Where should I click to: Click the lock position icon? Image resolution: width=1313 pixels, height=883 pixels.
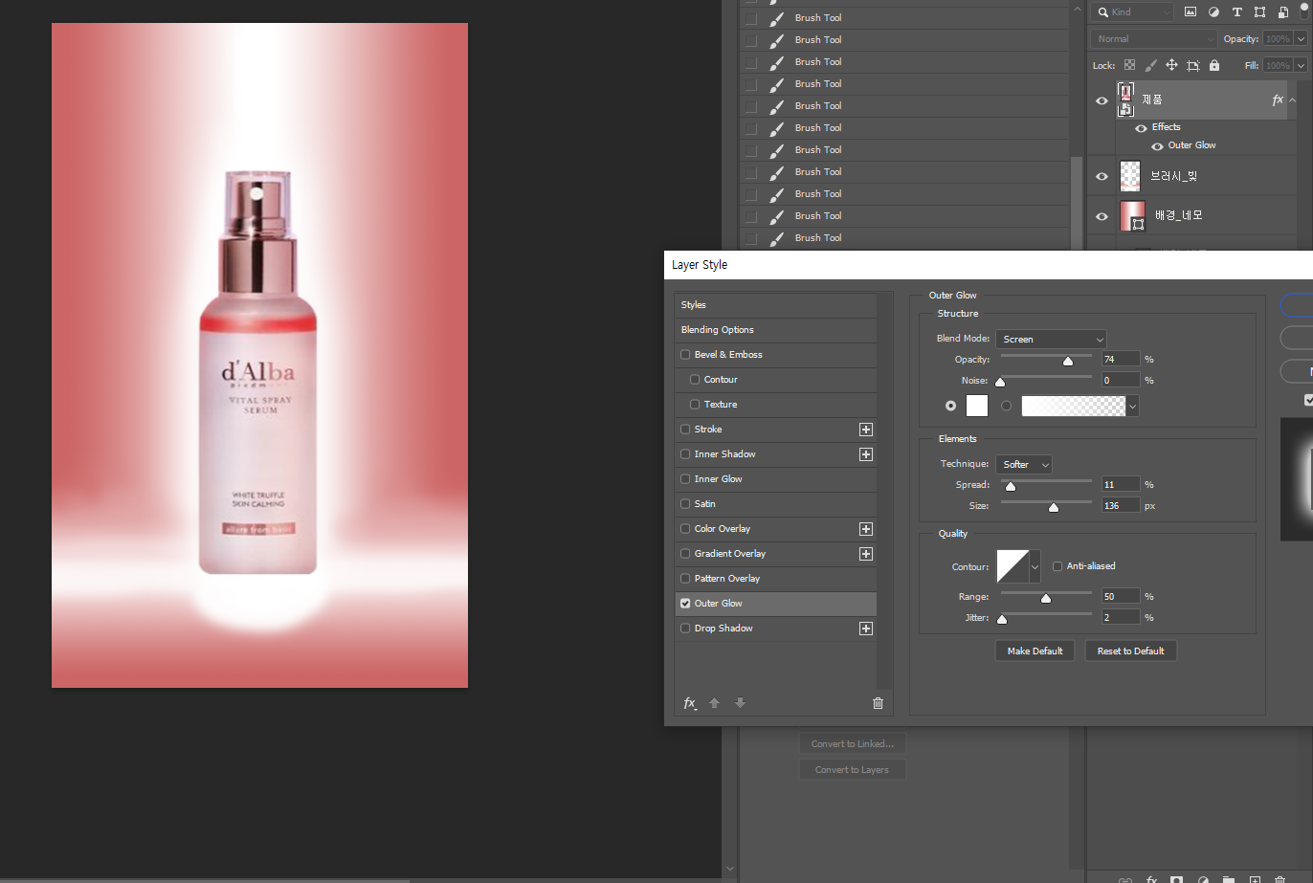[x=1171, y=65]
